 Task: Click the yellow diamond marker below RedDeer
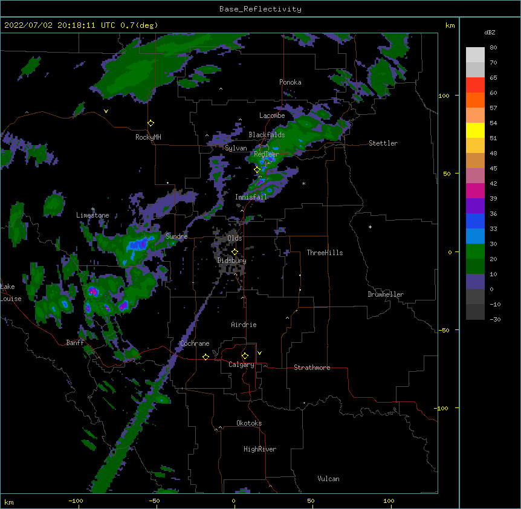pyautogui.click(x=257, y=169)
